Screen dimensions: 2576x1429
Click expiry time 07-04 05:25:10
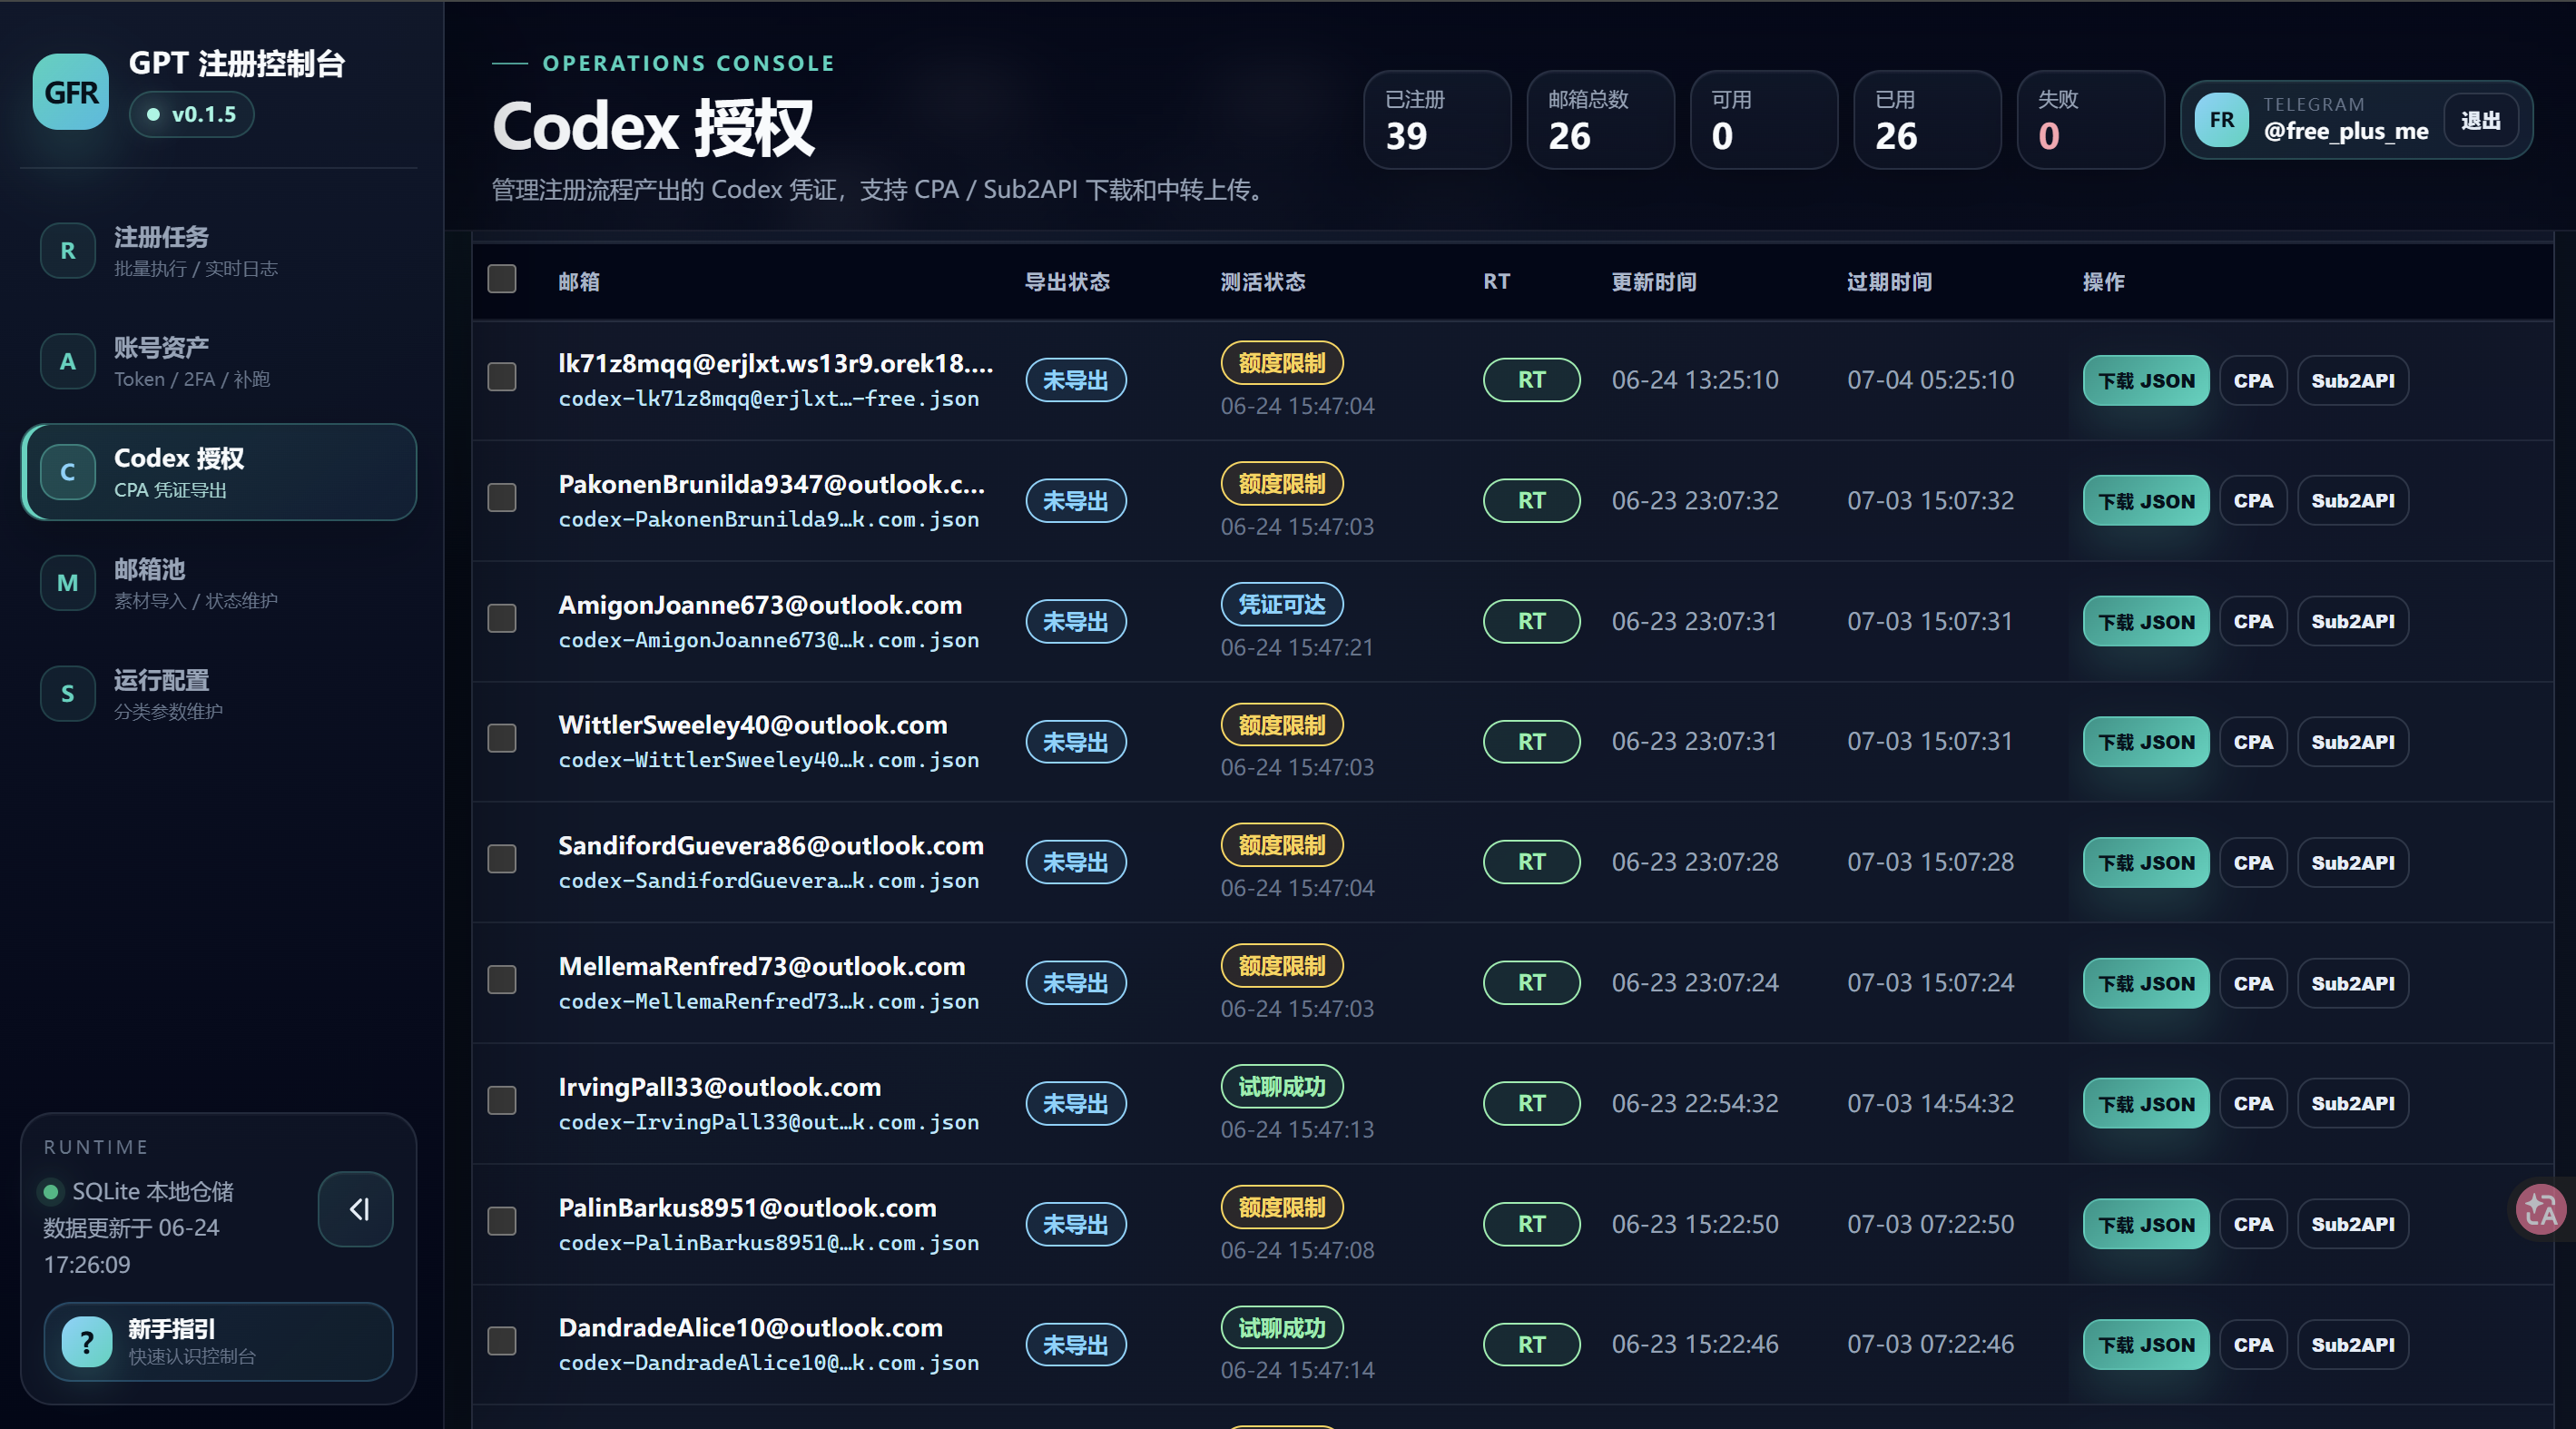point(1930,380)
